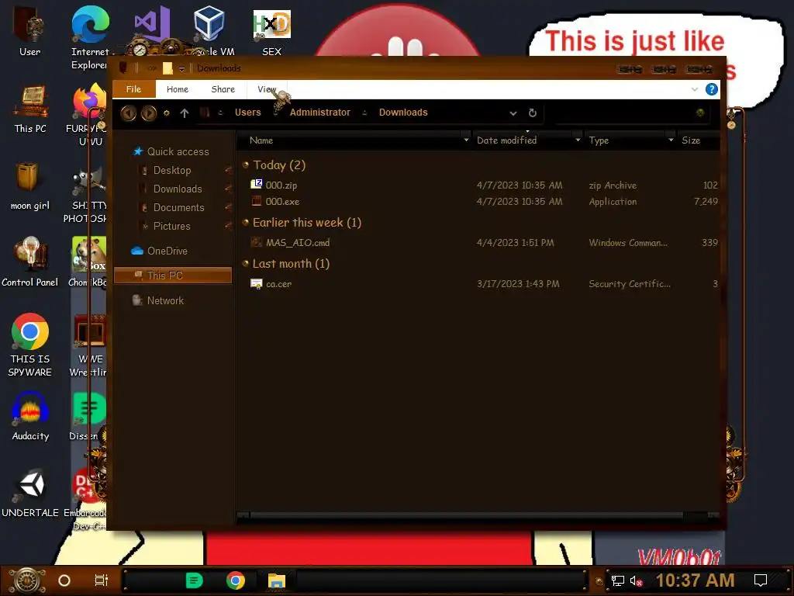This screenshot has width=794, height=596.
Task: Click the Downloads breadcrumb segment
Action: 403,113
